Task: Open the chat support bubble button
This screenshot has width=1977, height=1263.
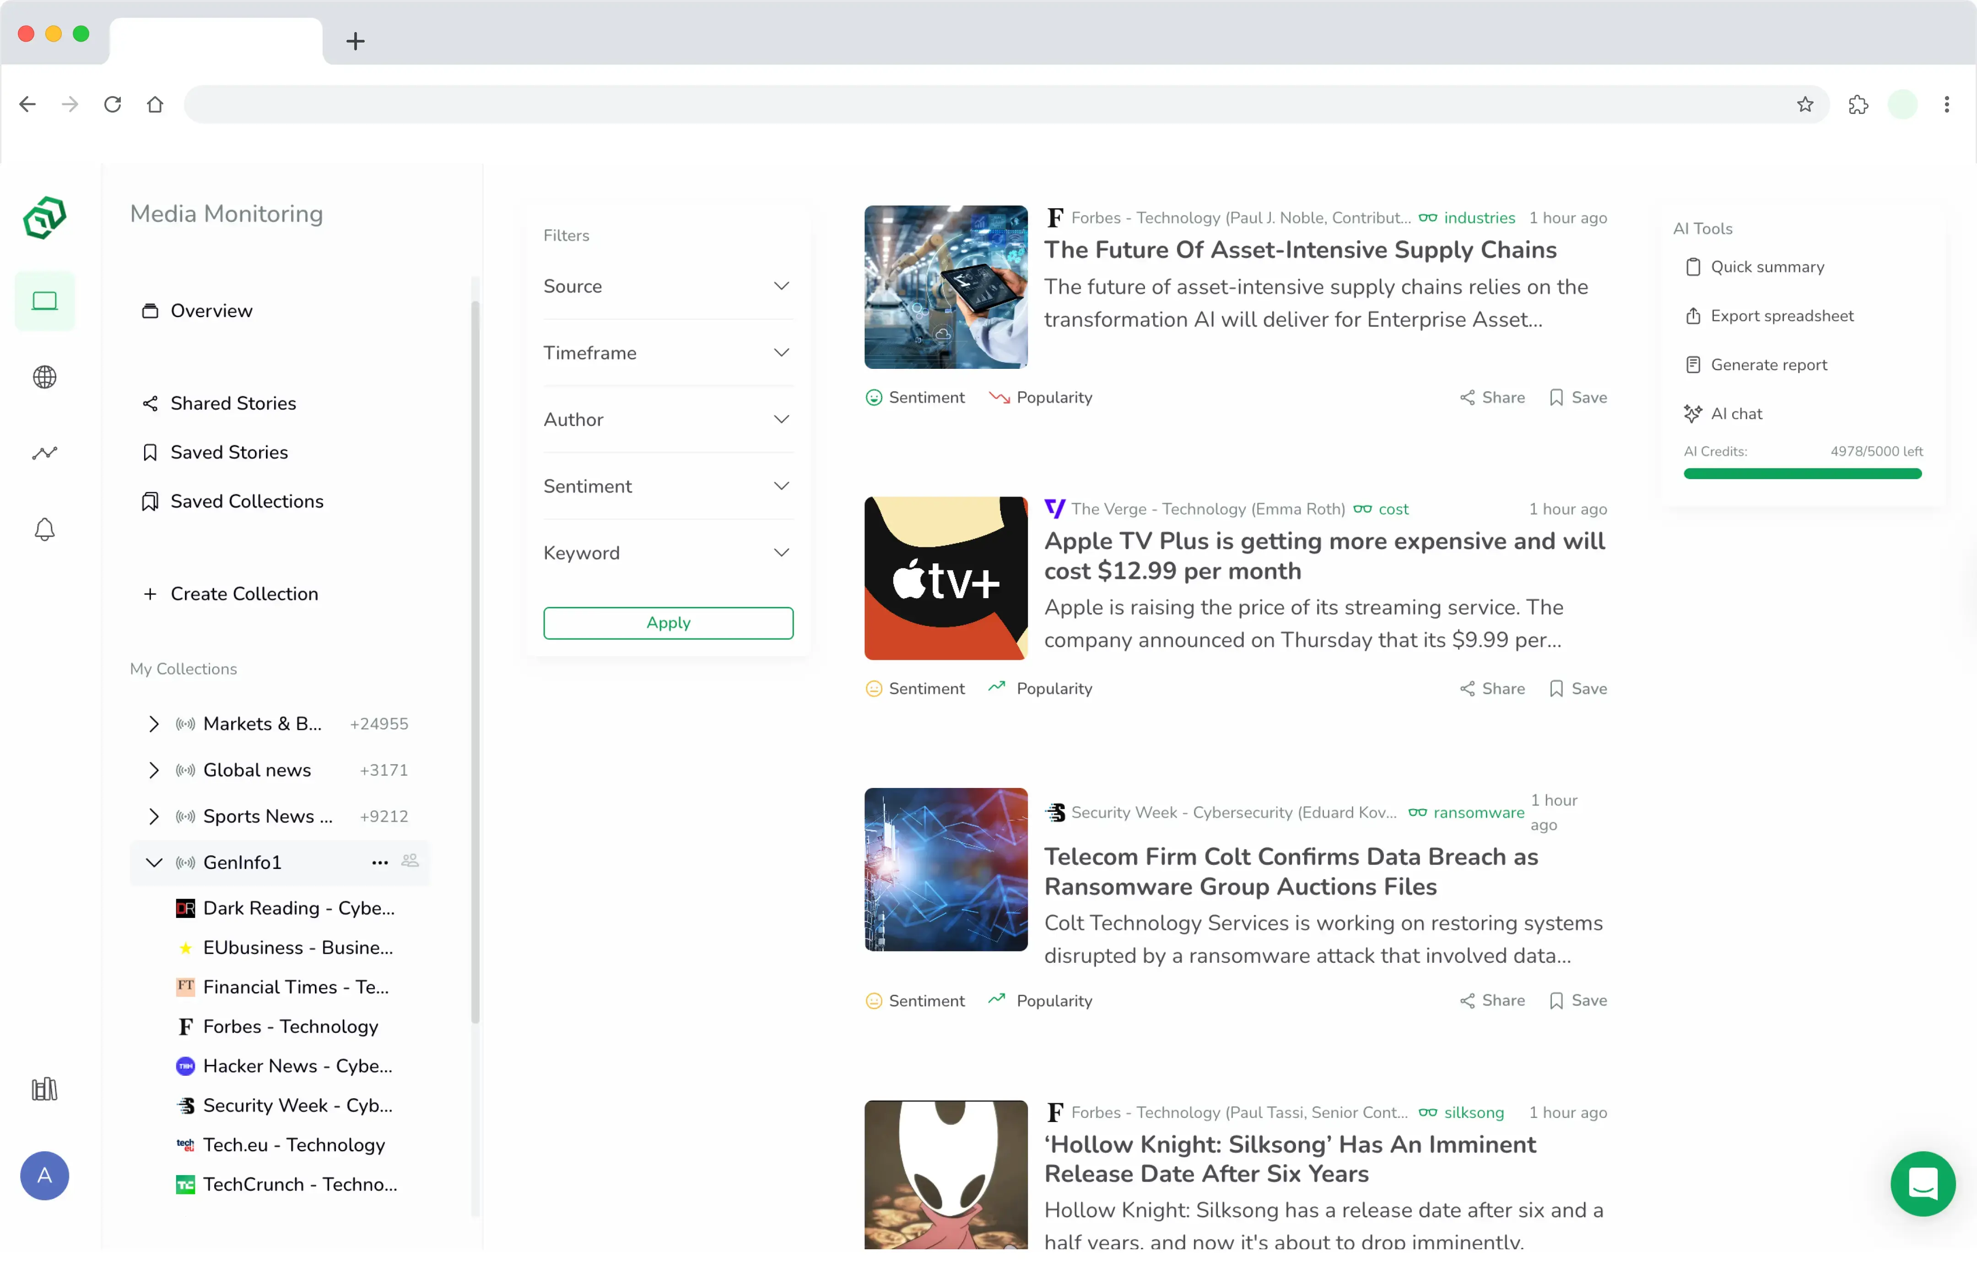Action: tap(1923, 1183)
